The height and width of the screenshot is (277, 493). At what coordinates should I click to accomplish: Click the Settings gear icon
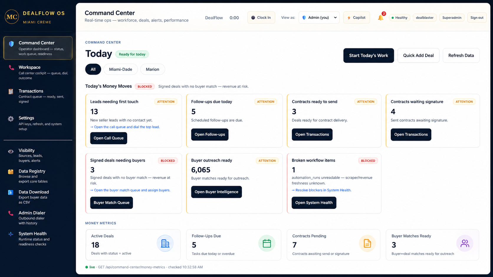pyautogui.click(x=11, y=119)
